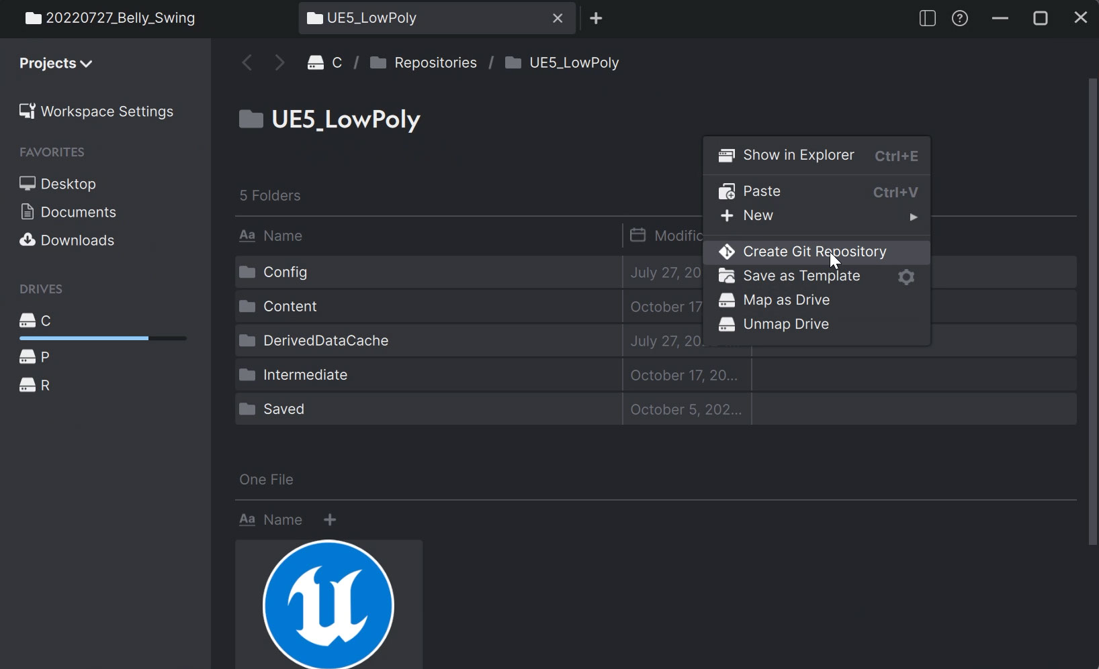Go back with the left arrow

tap(247, 62)
